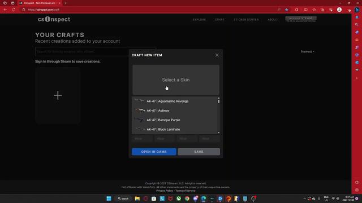This screenshot has height=203, width=362.
Task: Add sidebar app with plus icon
Action: [x=357, y=78]
